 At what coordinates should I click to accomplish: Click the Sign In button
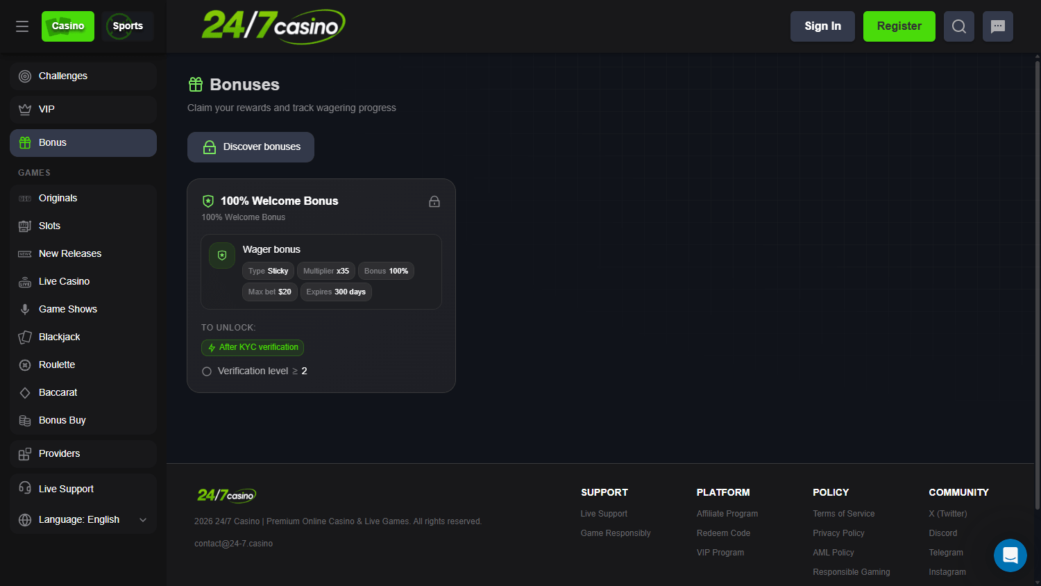pyautogui.click(x=822, y=26)
